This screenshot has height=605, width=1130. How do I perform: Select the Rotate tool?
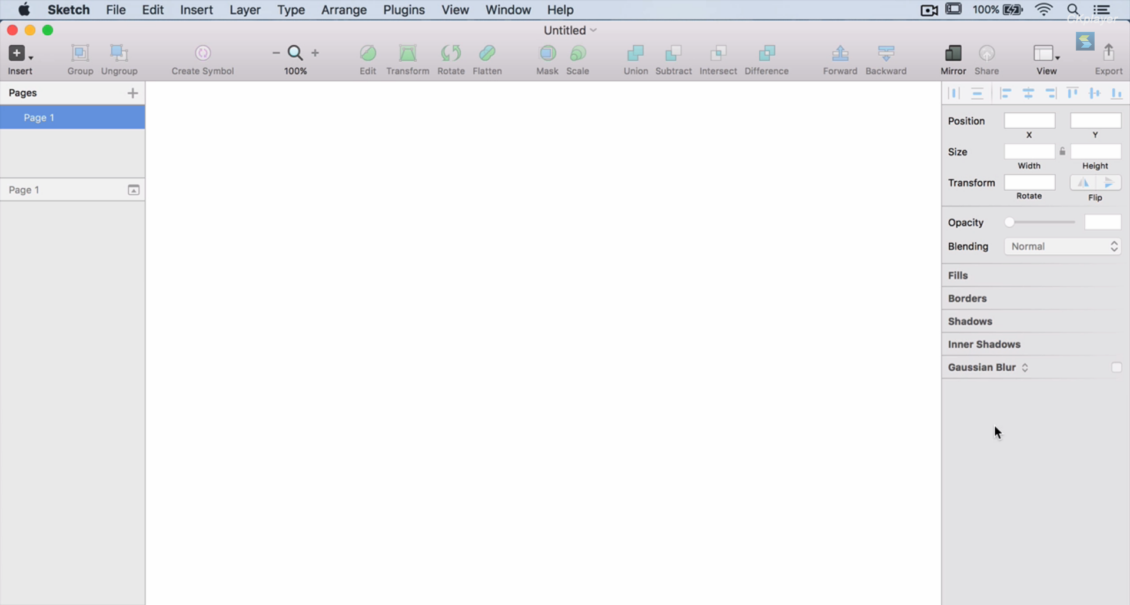tap(451, 53)
